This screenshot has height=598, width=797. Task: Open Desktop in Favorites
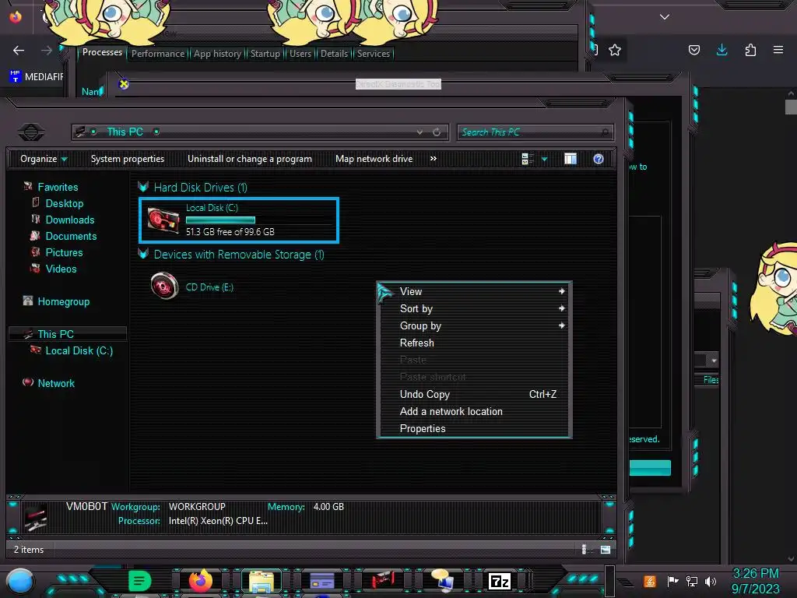tap(65, 203)
